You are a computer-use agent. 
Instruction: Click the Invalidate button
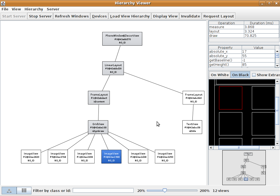[x=190, y=16]
